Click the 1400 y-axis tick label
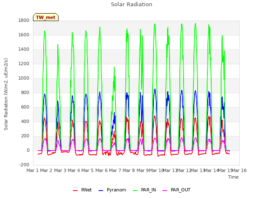The width and height of the screenshot is (264, 198). pyautogui.click(x=24, y=49)
